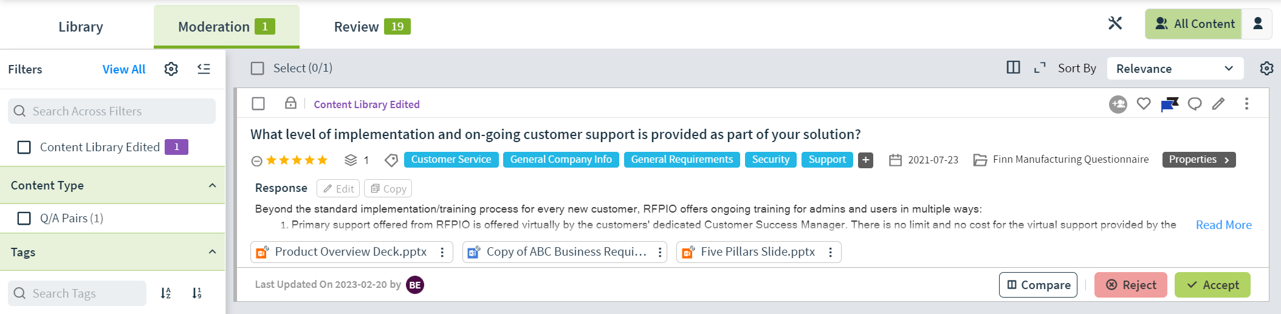Toggle the split column view icon

coord(1013,67)
